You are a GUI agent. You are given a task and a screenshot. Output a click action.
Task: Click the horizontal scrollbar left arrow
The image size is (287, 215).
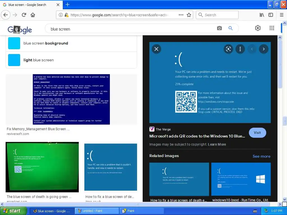(2, 204)
